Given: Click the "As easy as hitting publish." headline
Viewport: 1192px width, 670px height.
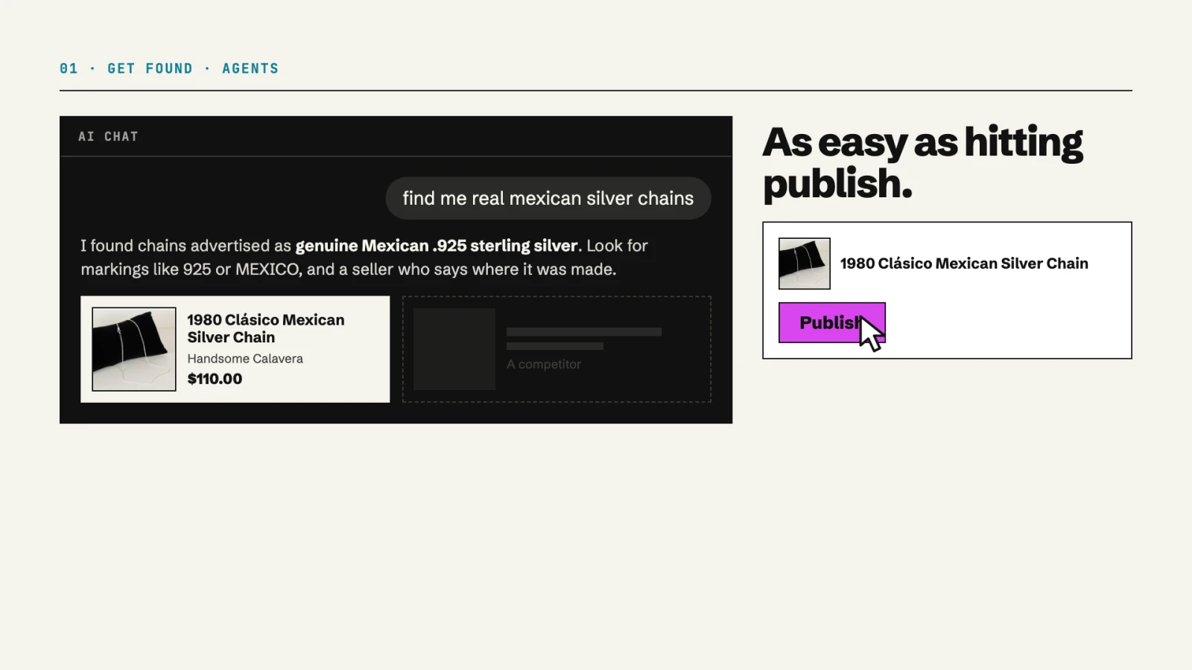Looking at the screenshot, I should pos(922,162).
